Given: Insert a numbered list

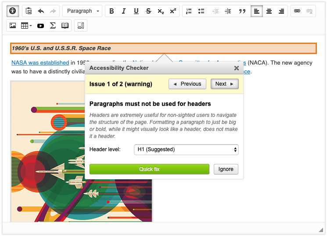Looking at the screenshot, I should click(x=189, y=11).
